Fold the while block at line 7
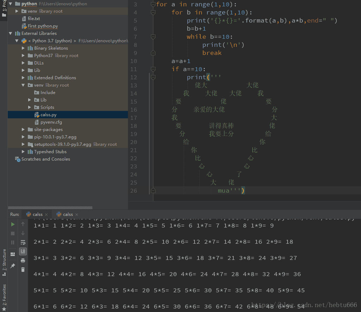Image resolution: width=361 pixels, height=312 pixels. pyautogui.click(x=153, y=37)
